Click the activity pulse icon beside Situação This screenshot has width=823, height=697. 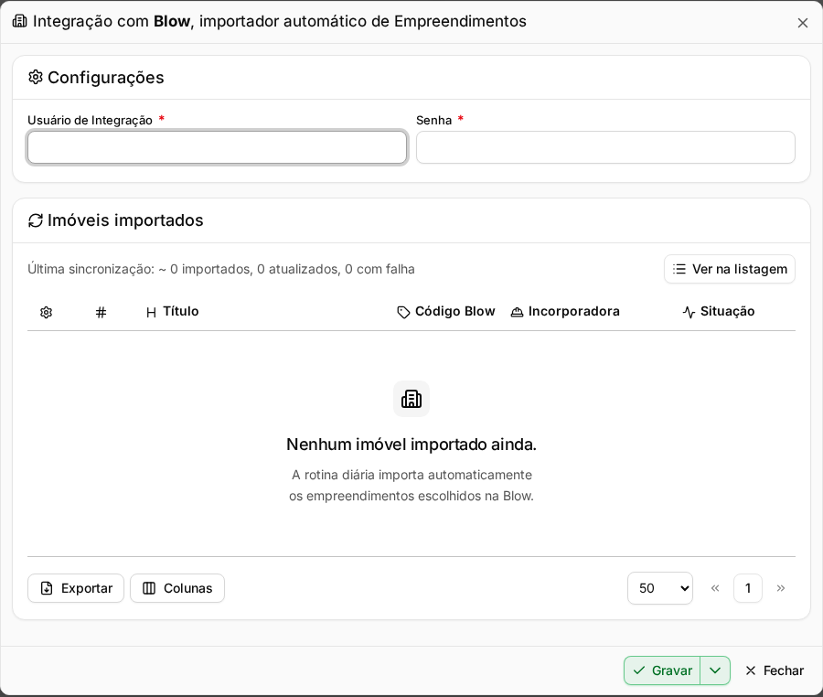click(689, 312)
